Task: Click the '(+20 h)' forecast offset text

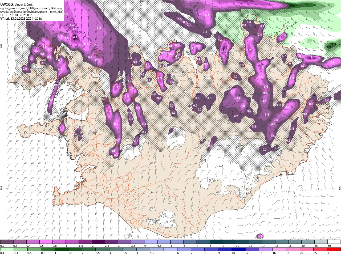Action: (37, 19)
